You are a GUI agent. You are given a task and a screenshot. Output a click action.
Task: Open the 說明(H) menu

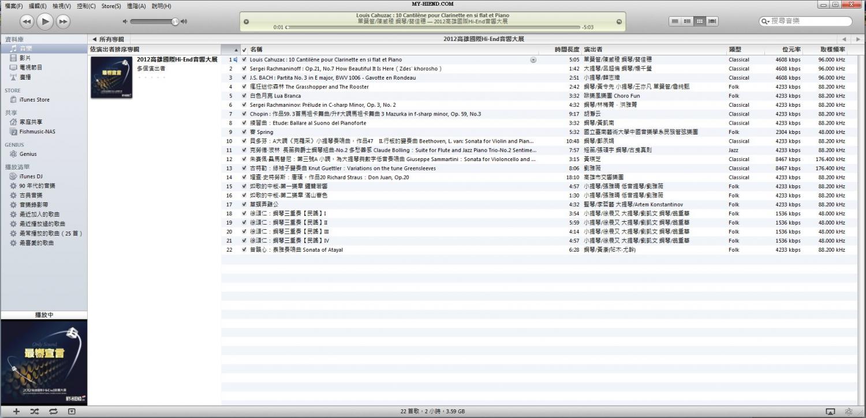coord(162,6)
